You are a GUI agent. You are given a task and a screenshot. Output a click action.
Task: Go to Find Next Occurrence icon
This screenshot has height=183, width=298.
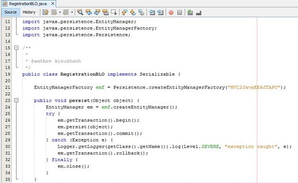pyautogui.click(x=97, y=12)
